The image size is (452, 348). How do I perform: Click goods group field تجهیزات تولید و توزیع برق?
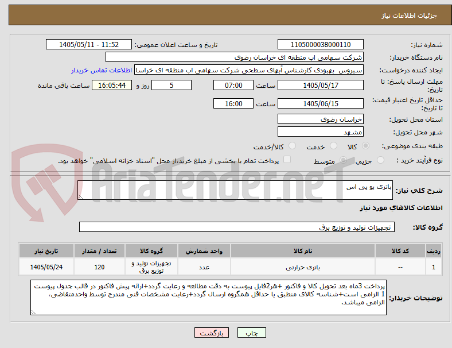[x=237, y=227]
